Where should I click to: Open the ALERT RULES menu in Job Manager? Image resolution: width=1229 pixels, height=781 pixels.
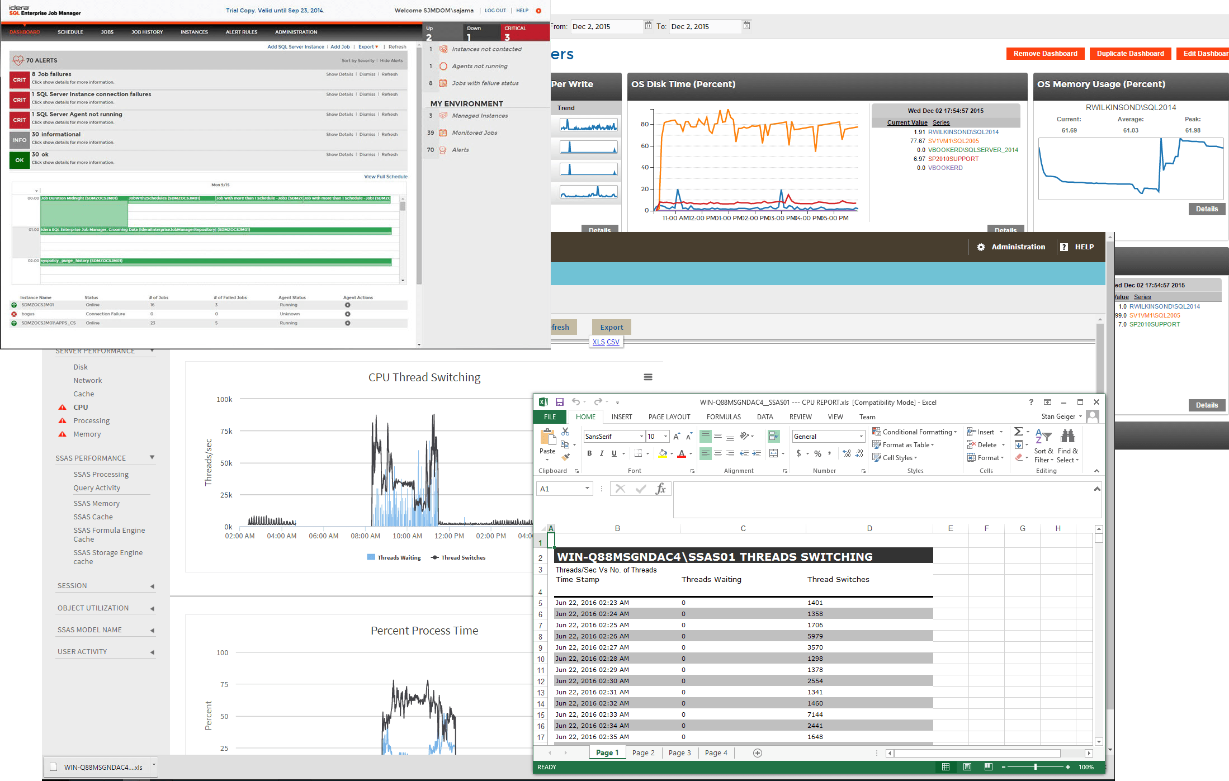point(242,32)
